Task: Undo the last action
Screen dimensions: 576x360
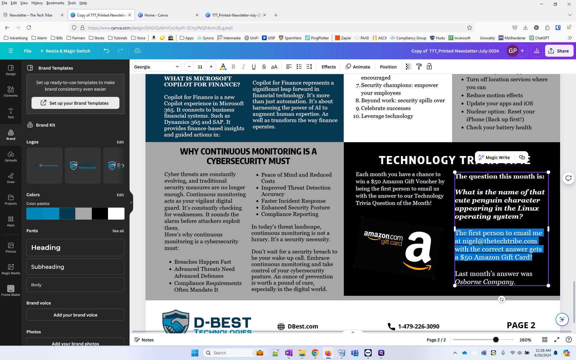Action: (x=106, y=51)
